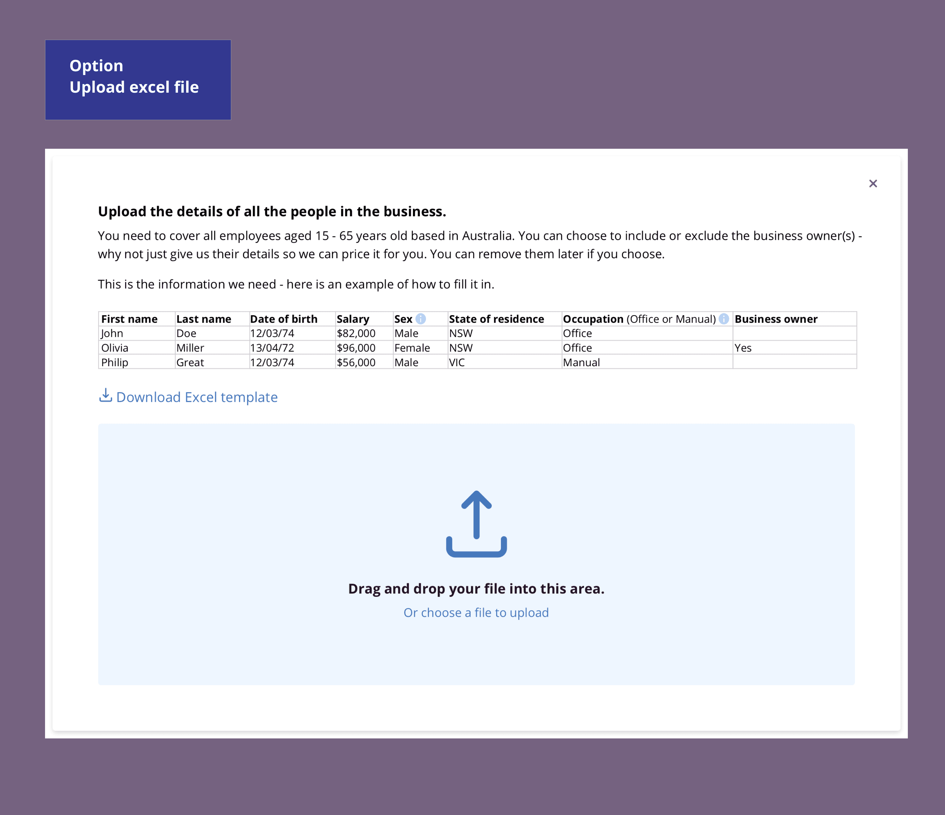This screenshot has width=945, height=815.
Task: Click the download icon beside template link
Action: coord(105,395)
